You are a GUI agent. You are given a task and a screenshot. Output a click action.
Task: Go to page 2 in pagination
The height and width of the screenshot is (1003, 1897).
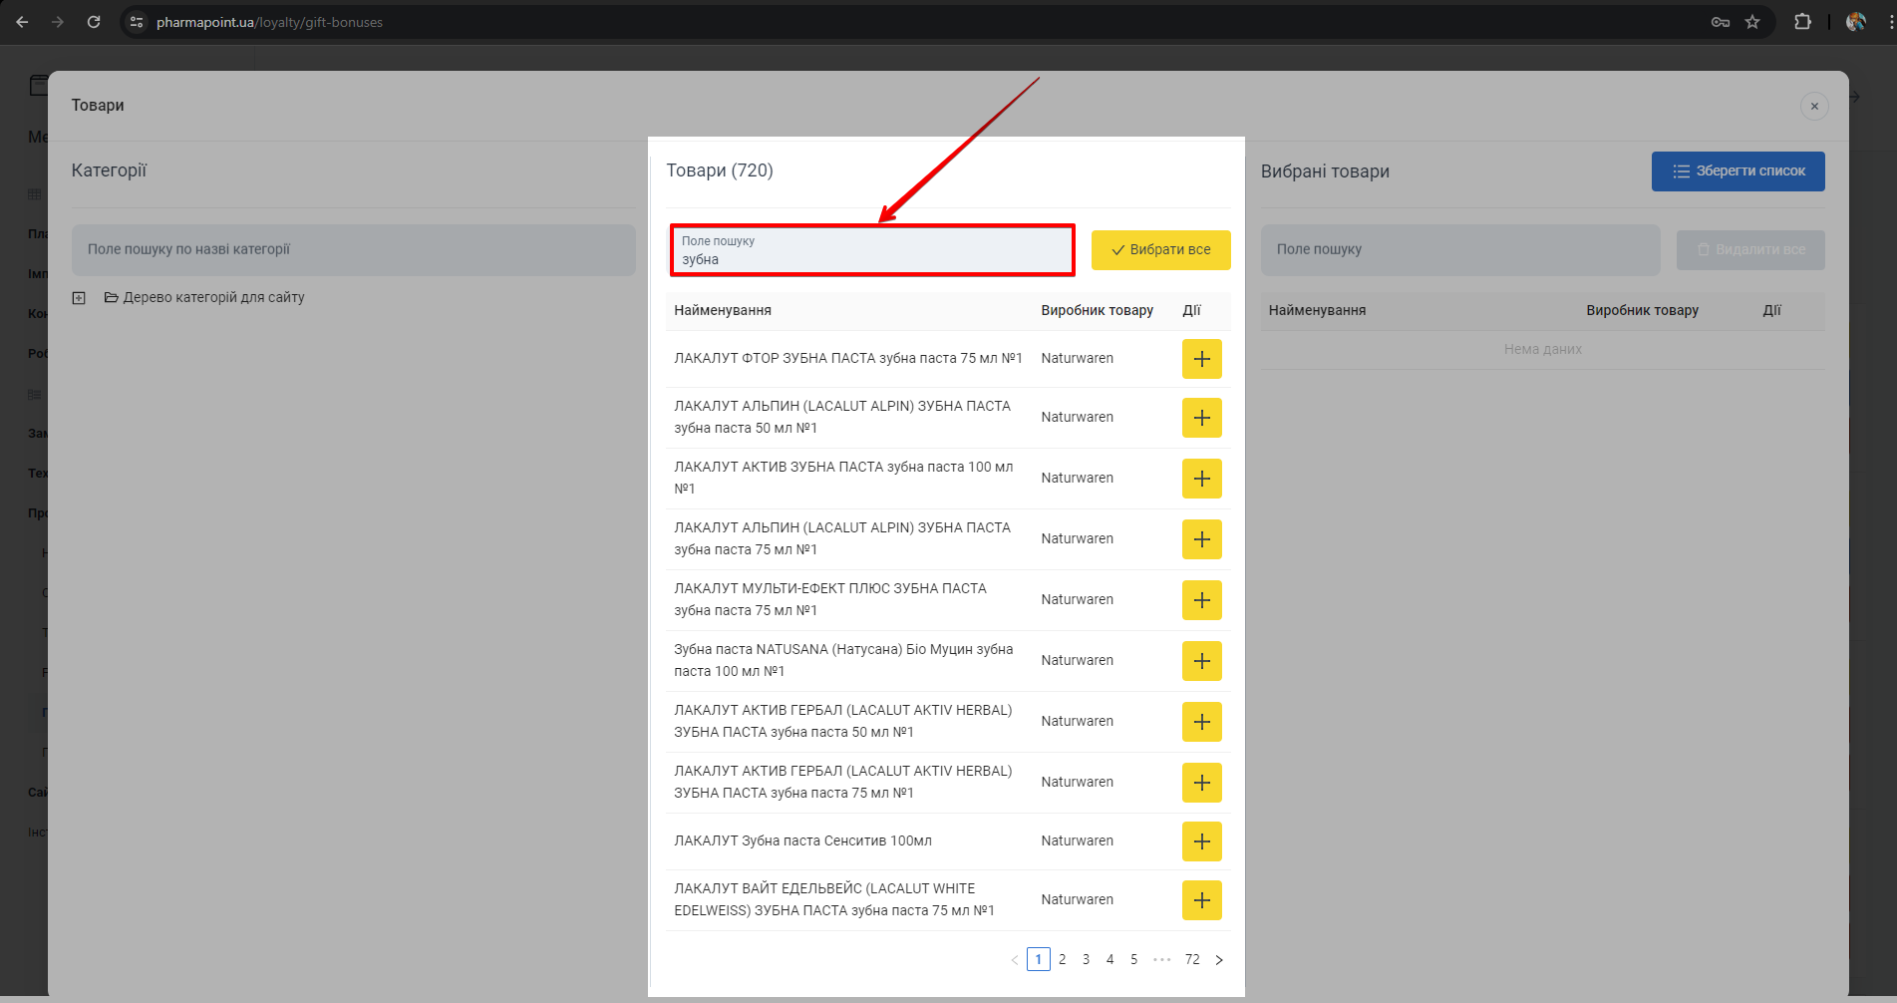pyautogui.click(x=1063, y=960)
